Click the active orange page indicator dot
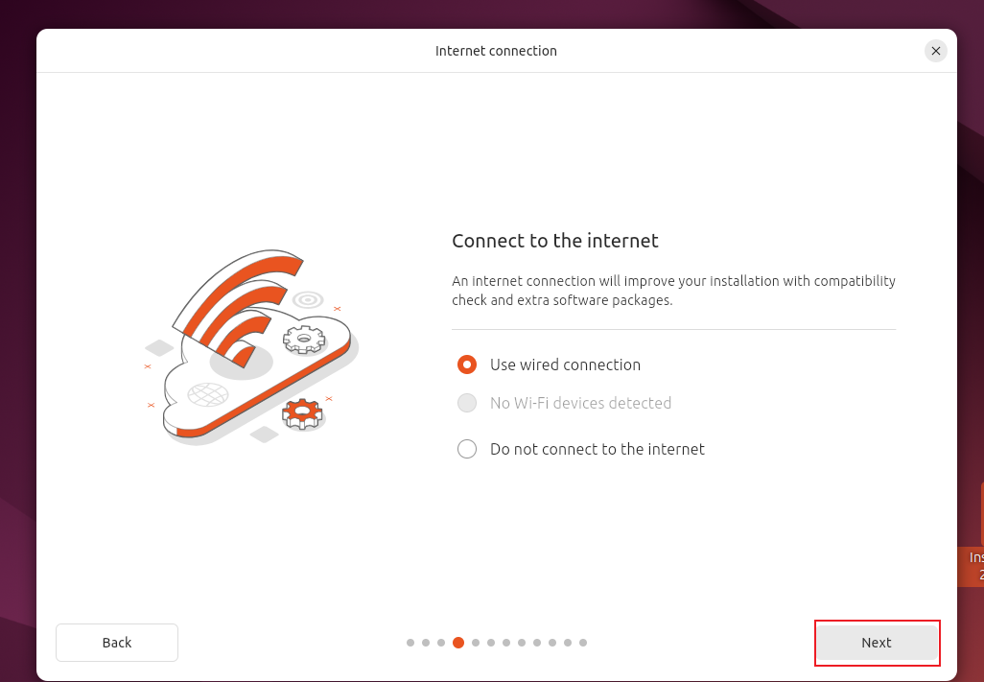 point(458,643)
